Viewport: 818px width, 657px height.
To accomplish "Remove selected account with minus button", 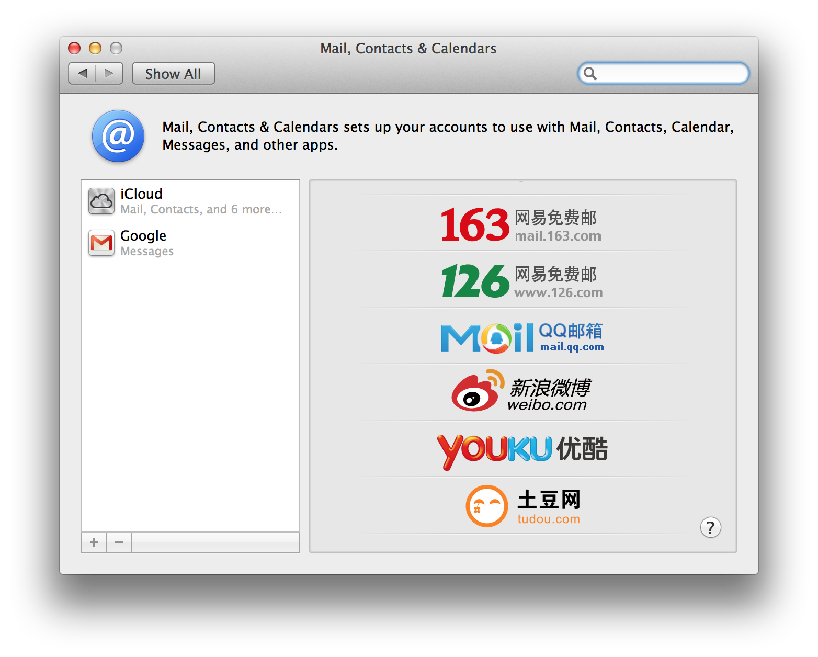I will point(119,542).
